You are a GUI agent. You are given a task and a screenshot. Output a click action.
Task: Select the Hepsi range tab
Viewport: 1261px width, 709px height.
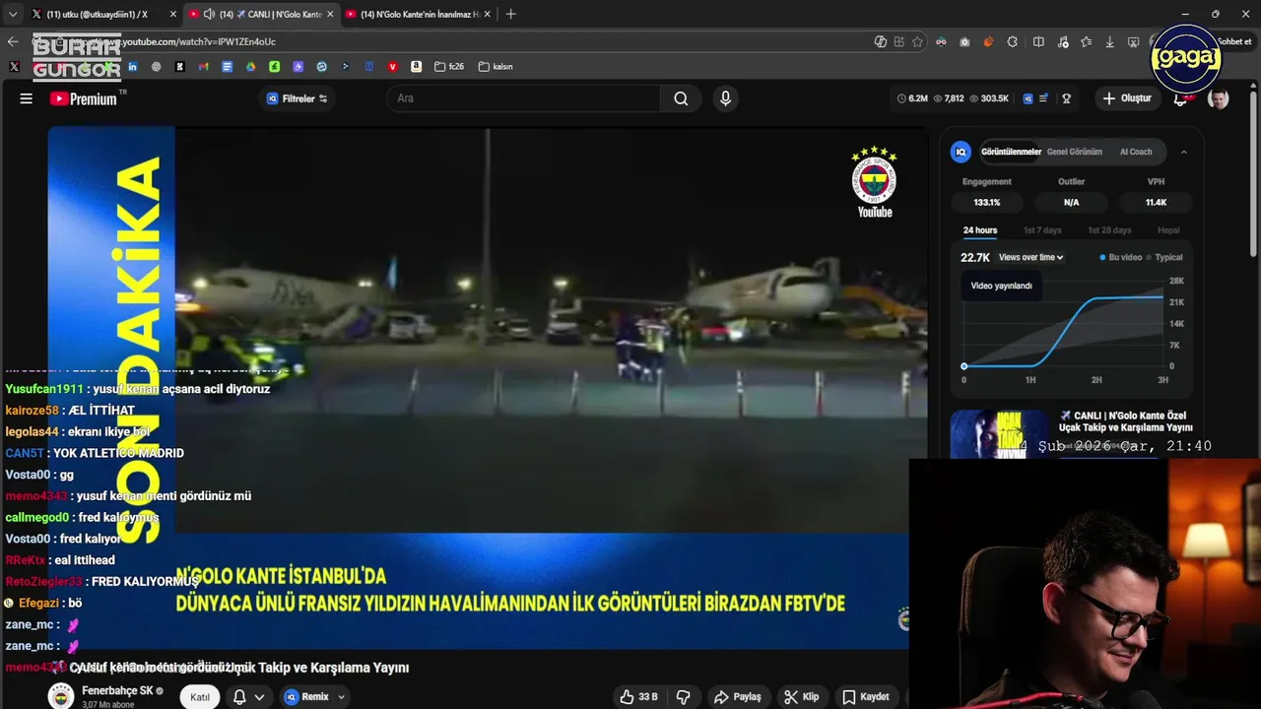coord(1168,230)
